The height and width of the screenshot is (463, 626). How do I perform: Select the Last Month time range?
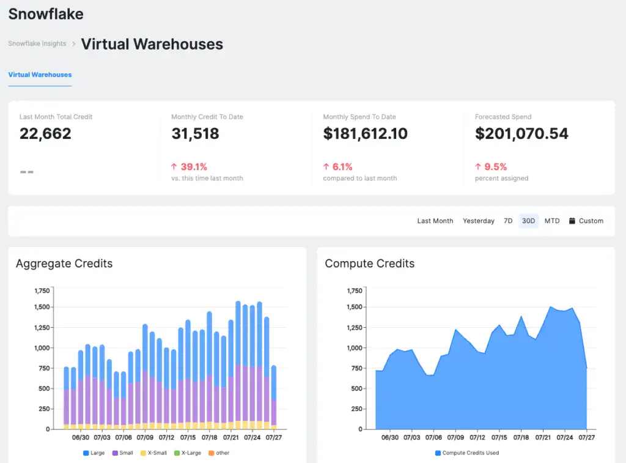(x=435, y=221)
